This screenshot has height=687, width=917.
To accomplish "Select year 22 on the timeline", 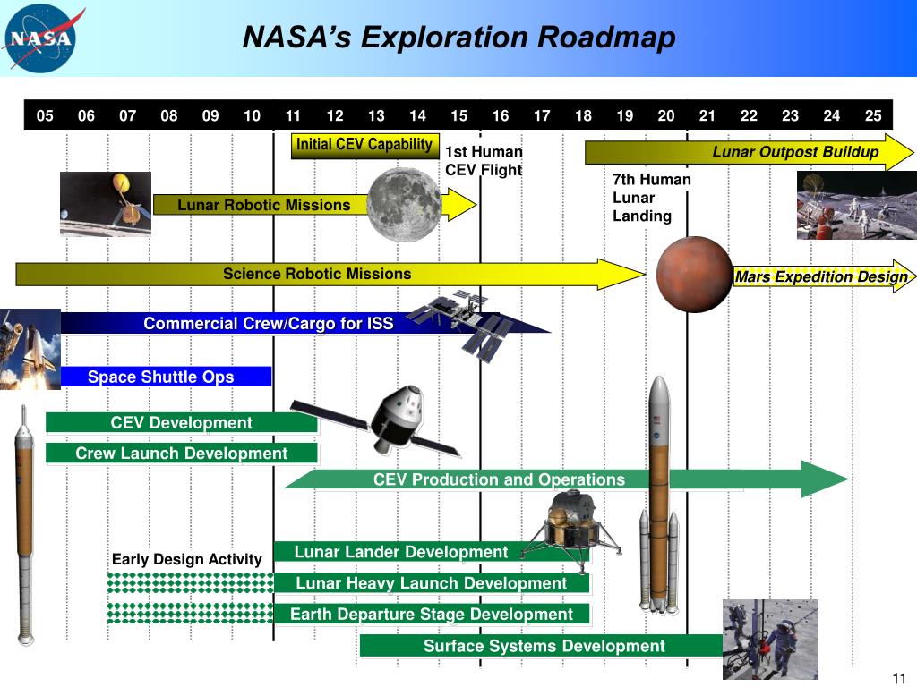I will [750, 115].
